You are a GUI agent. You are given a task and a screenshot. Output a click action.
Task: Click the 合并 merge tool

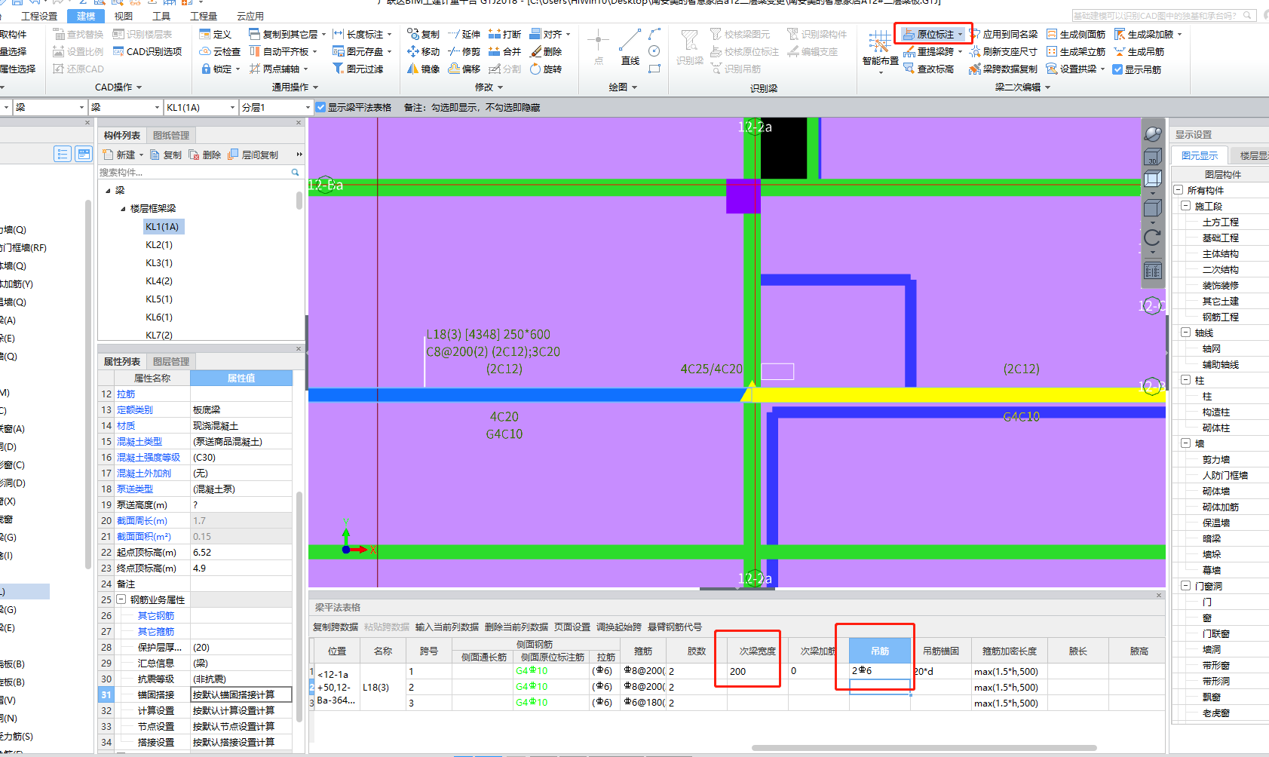coord(504,51)
